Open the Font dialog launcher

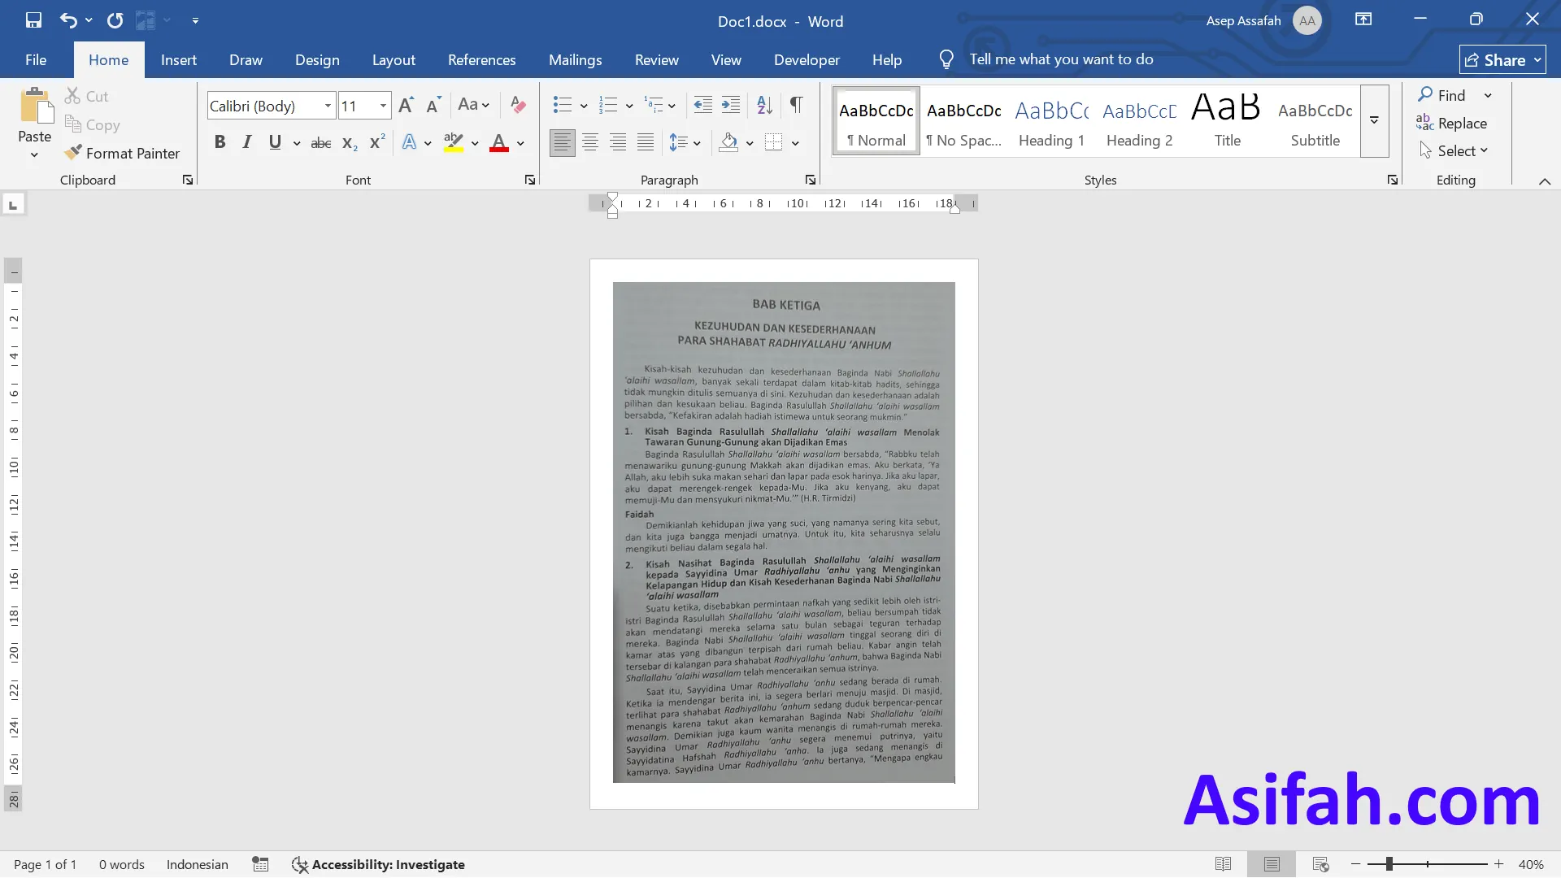(530, 180)
